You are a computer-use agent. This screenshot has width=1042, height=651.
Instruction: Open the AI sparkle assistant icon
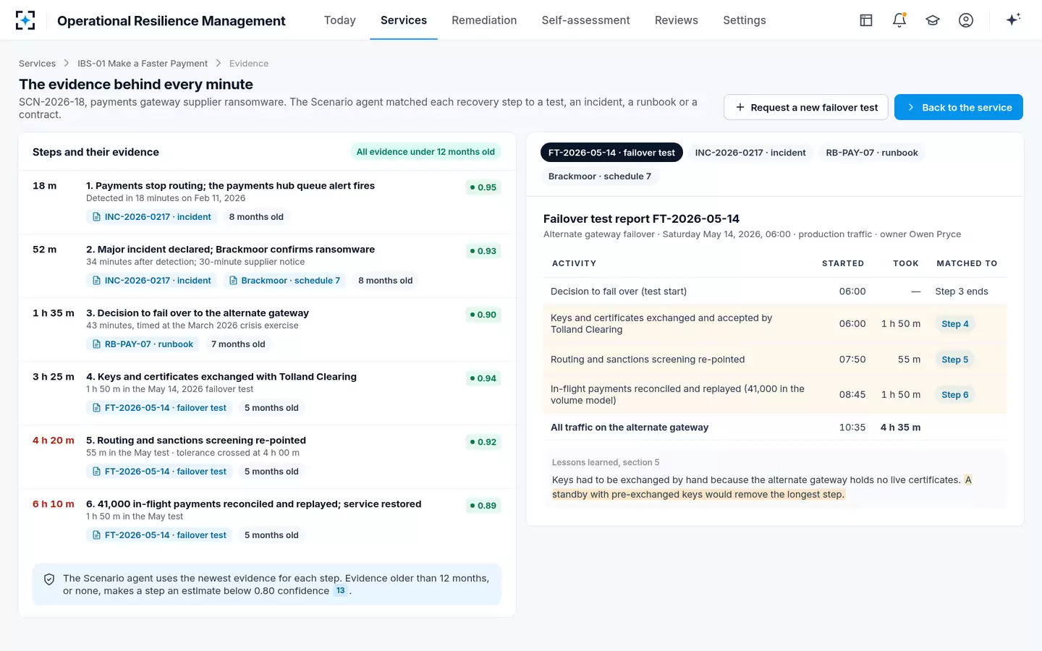[x=1013, y=20]
